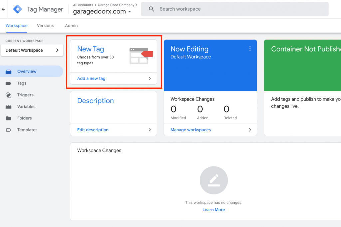Click 'Add tags and publish' message text
The width and height of the screenshot is (341, 227).
click(x=306, y=103)
